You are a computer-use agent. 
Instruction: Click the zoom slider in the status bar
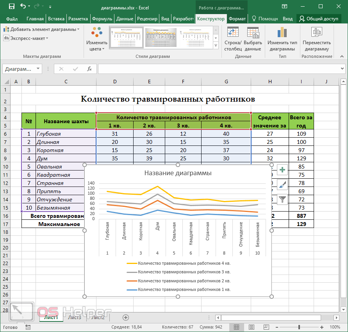(x=299, y=327)
